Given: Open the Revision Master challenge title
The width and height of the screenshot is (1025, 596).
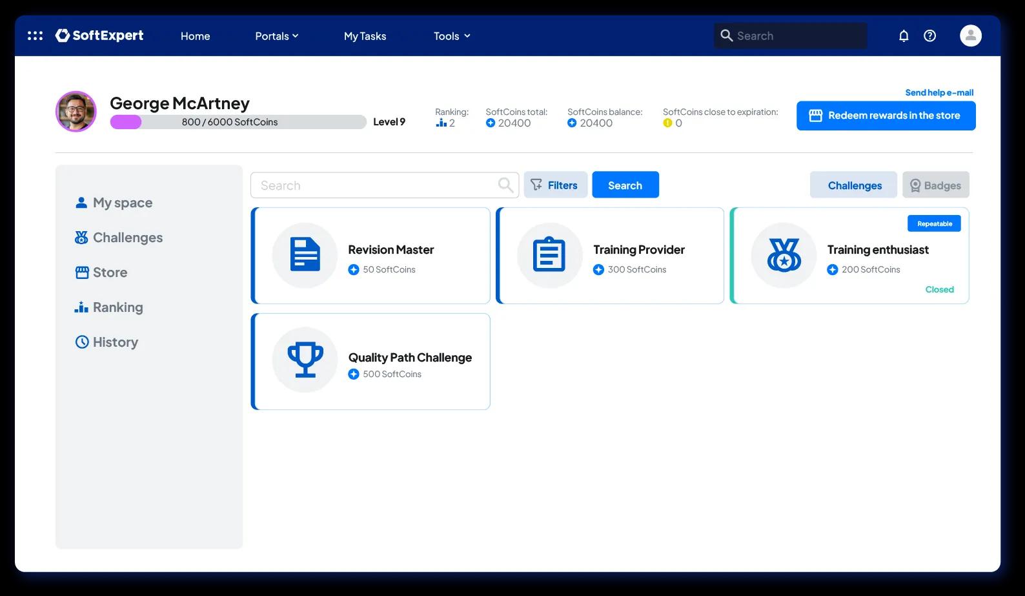Looking at the screenshot, I should 391,250.
